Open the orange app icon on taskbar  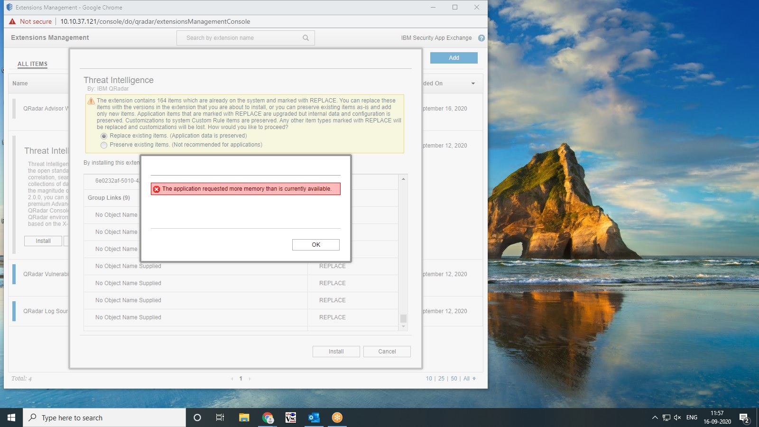click(337, 418)
